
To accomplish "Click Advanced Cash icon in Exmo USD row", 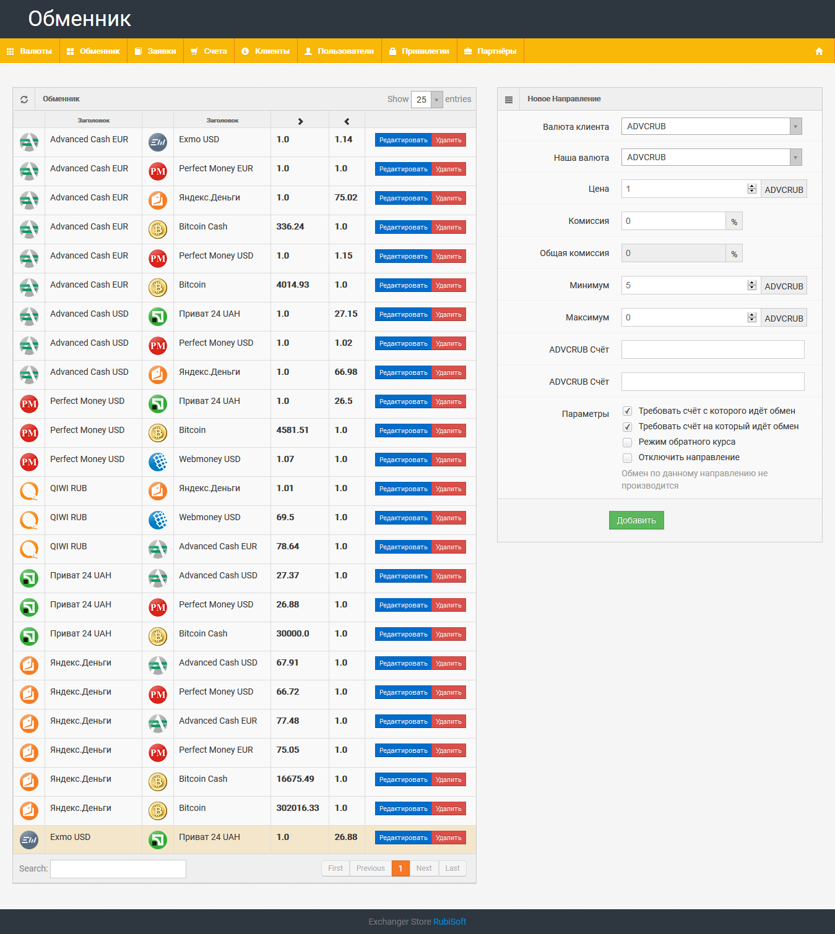I will pyautogui.click(x=29, y=142).
